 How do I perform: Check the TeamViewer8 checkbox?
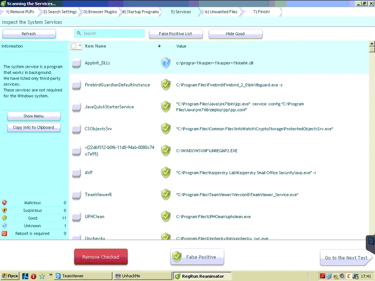tap(77, 195)
